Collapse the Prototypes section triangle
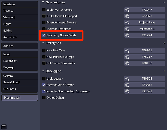167x130 pixels. click(43, 43)
